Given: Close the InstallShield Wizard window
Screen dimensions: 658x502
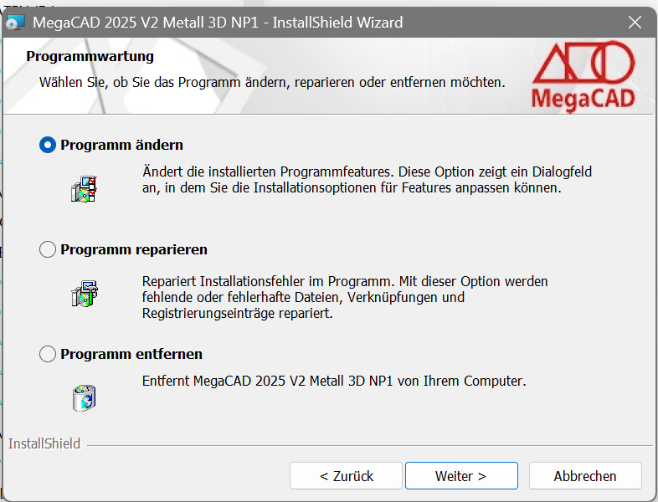Looking at the screenshot, I should (x=635, y=23).
